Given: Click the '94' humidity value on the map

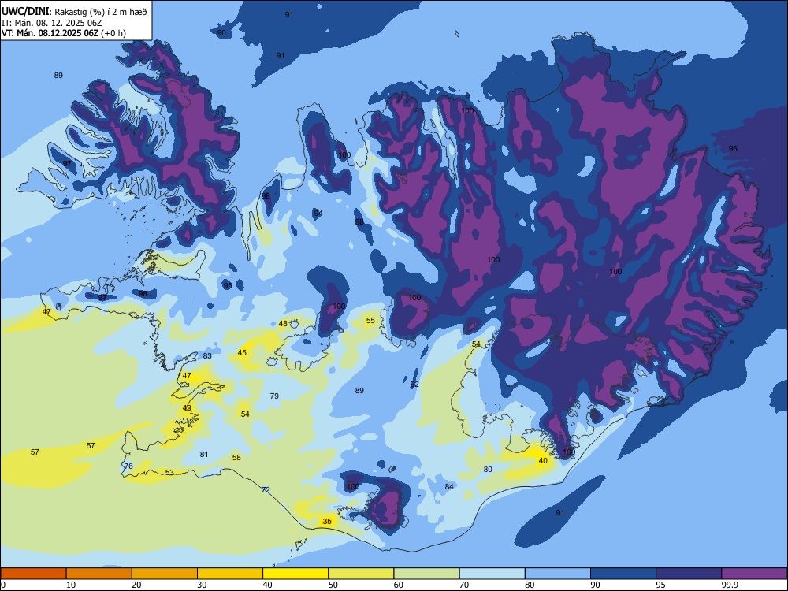Looking at the screenshot, I should [318, 214].
